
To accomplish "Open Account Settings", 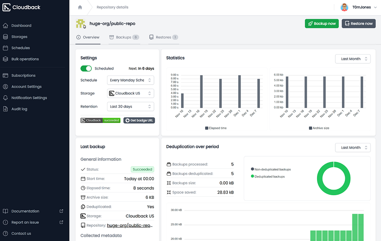I will point(27,87).
